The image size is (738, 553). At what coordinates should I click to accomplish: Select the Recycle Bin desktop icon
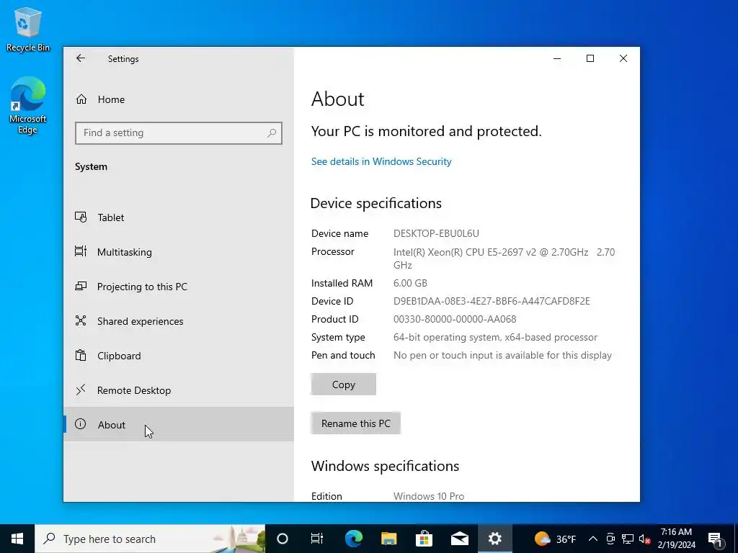click(28, 29)
